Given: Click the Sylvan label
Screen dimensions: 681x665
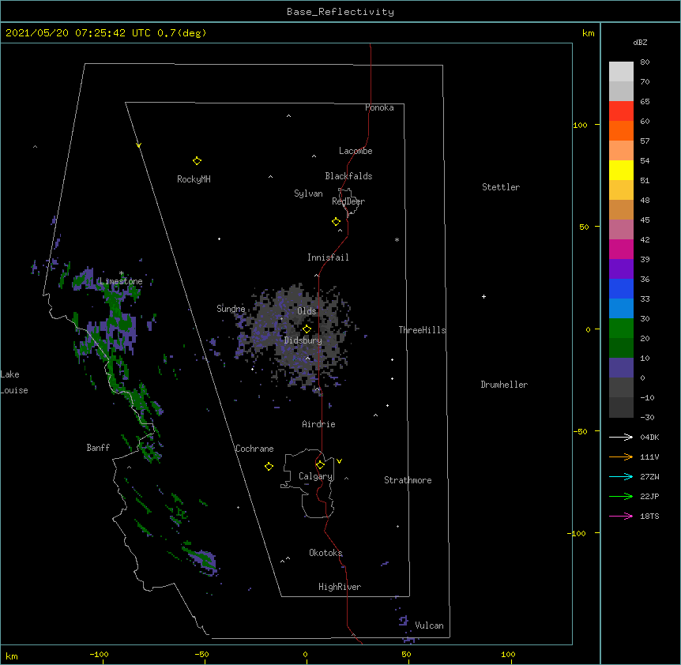Looking at the screenshot, I should coord(308,193).
